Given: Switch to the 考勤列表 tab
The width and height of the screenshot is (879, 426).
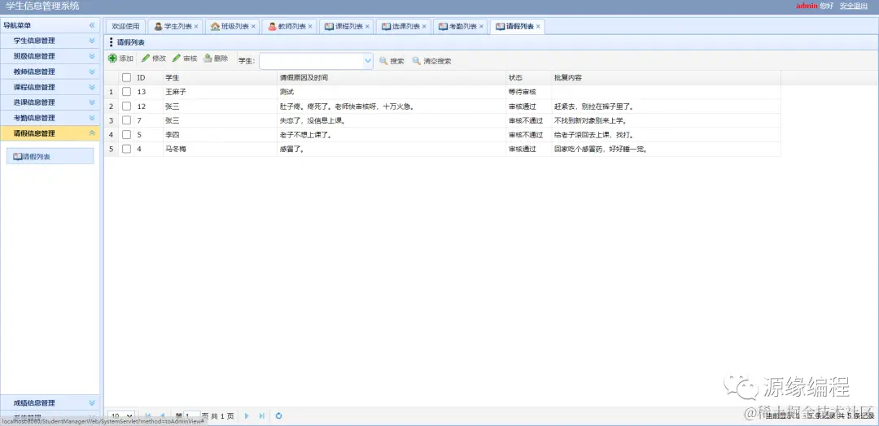Looking at the screenshot, I should coord(458,26).
